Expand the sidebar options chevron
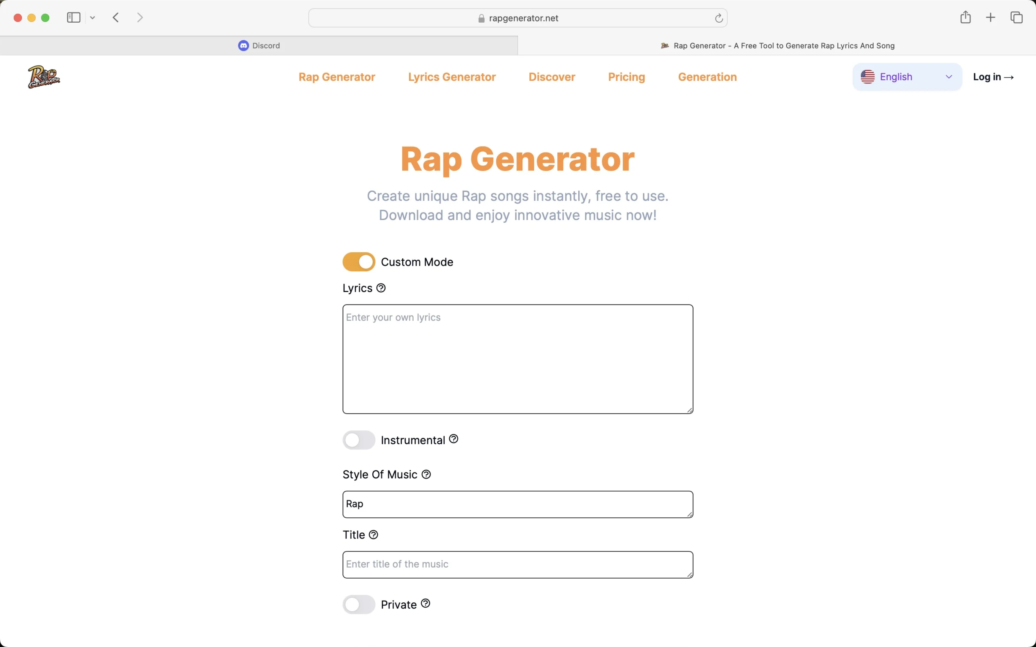 [x=92, y=17]
